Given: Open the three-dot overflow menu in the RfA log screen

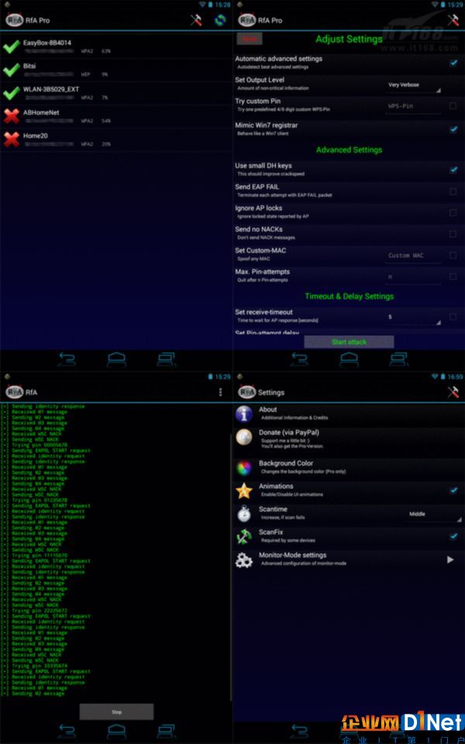Looking at the screenshot, I should click(x=220, y=392).
